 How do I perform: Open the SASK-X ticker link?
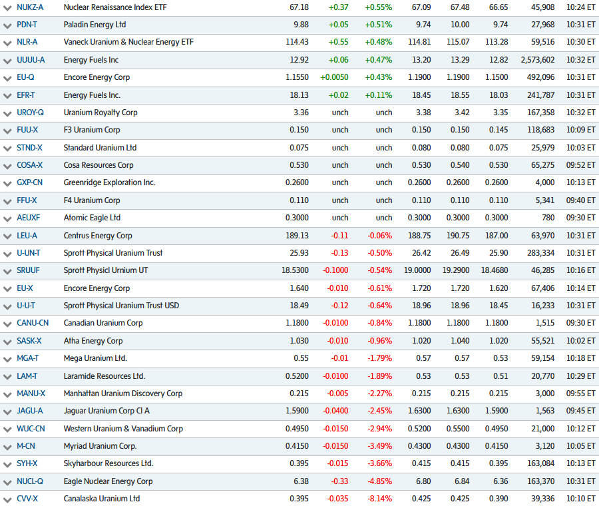coord(29,340)
